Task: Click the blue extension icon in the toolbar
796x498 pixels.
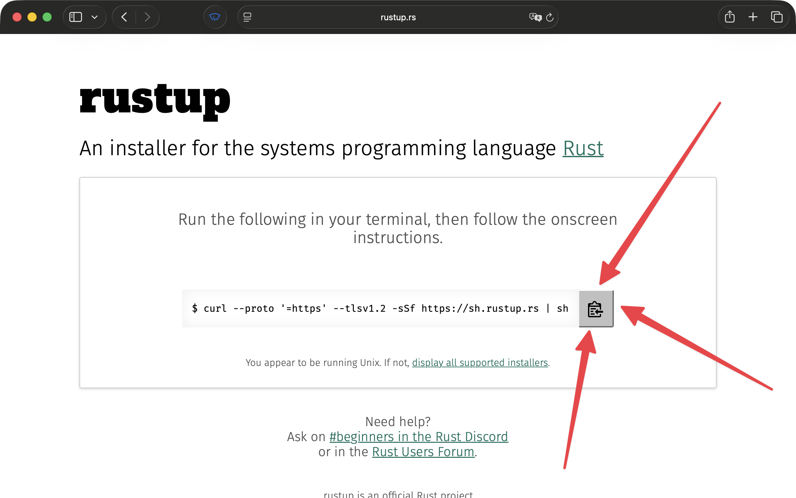Action: pos(215,17)
